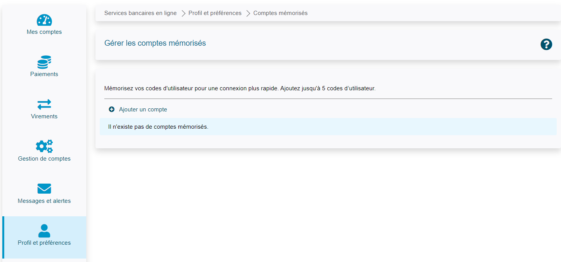
Task: Click the Paiements stacked coins icon
Action: click(44, 61)
